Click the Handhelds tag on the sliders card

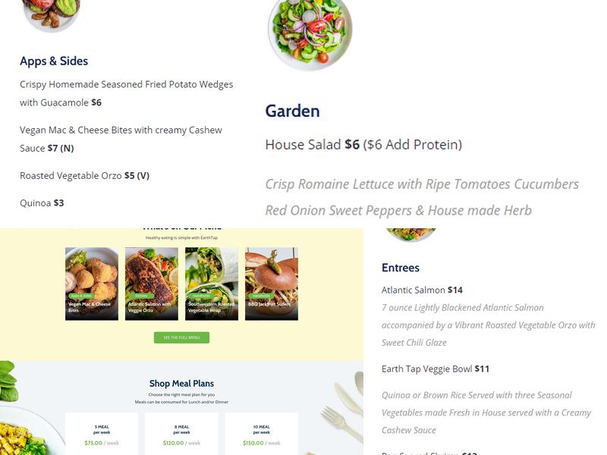(260, 296)
